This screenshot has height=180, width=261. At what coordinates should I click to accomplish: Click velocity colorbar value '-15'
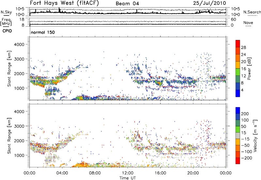coord(245,139)
